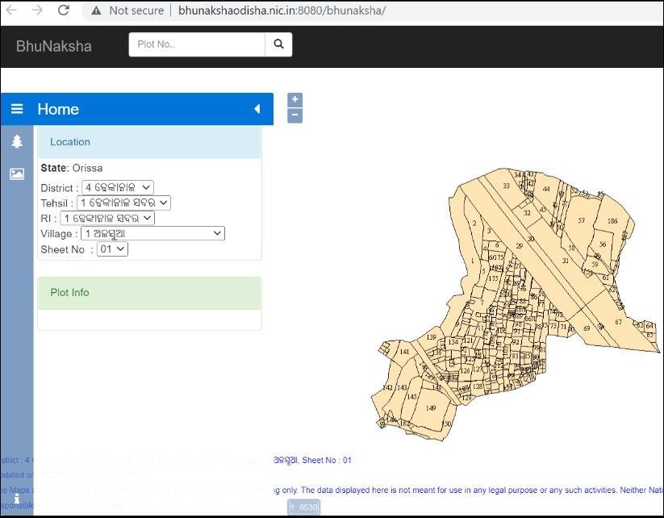This screenshot has height=518, width=664.
Task: Toggle browser back navigation arrow
Action: pyautogui.click(x=11, y=11)
